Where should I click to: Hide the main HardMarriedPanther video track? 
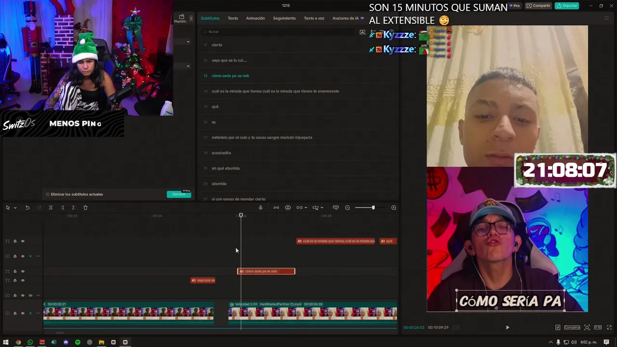[23, 313]
